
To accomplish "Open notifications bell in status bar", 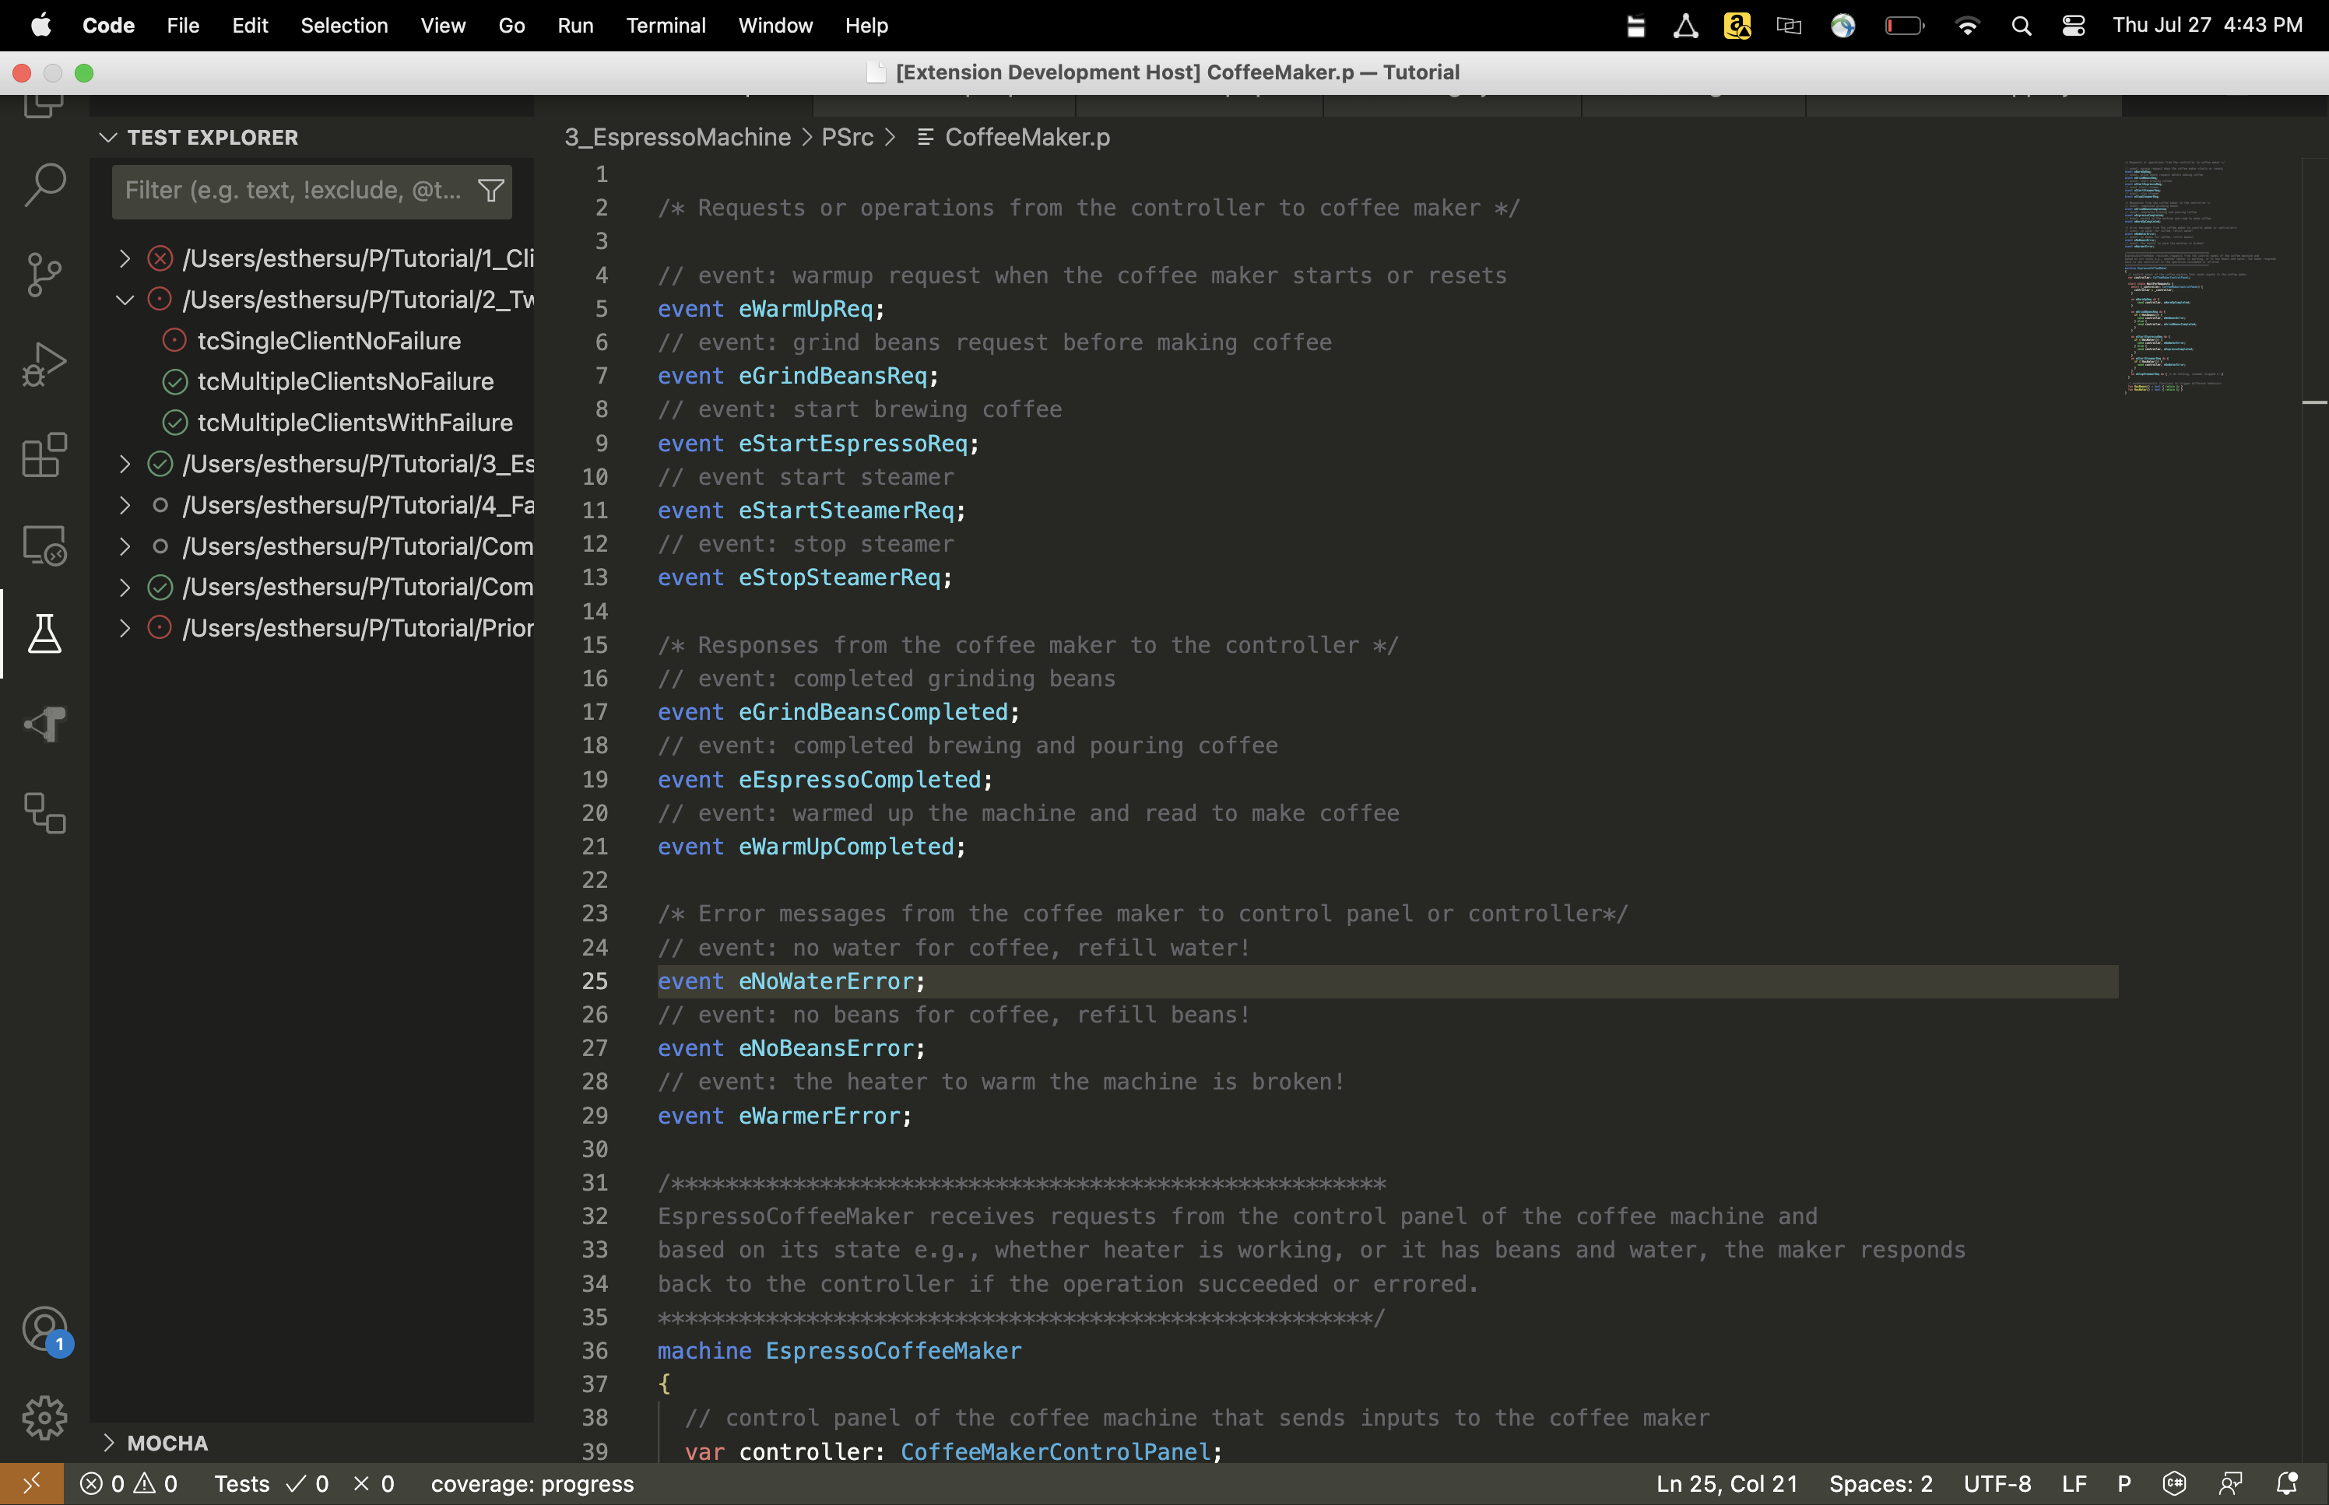I will click(x=2286, y=1483).
